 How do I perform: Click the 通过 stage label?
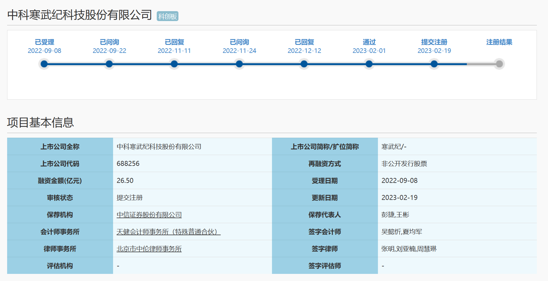point(369,42)
